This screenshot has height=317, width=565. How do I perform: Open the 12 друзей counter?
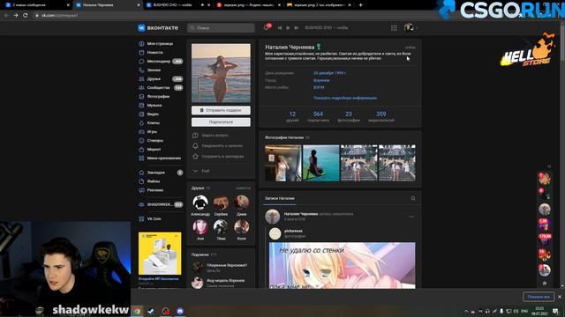292,117
